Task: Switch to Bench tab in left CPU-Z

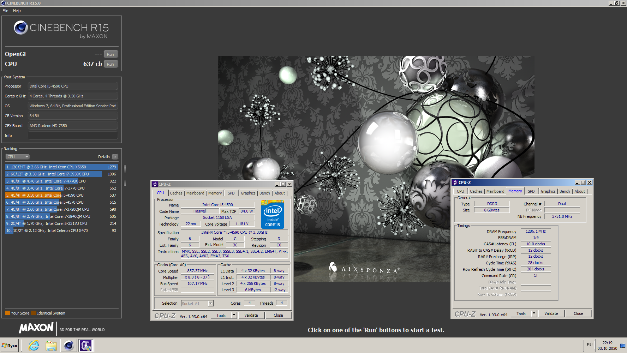Action: 265,193
